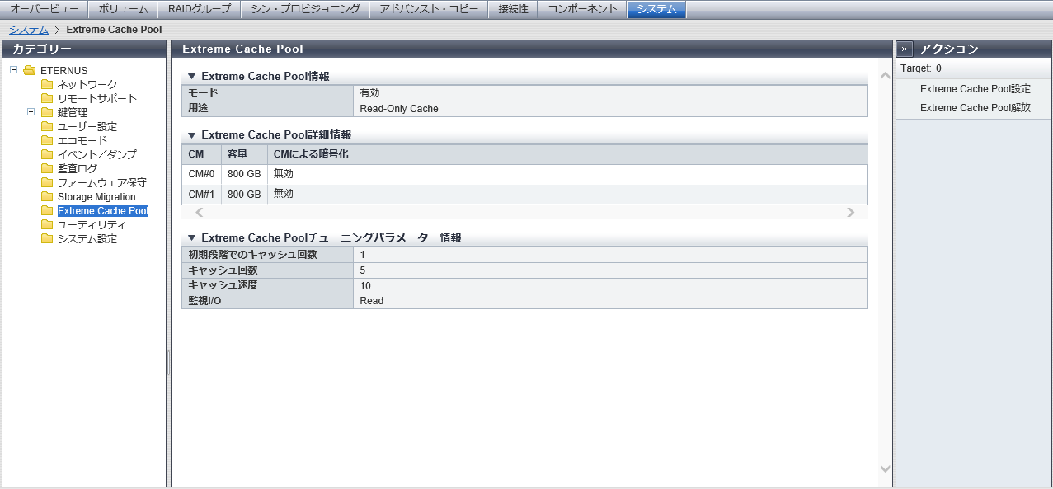The image size is (1053, 489).
Task: Click the エコモード folder icon
Action: coord(47,140)
